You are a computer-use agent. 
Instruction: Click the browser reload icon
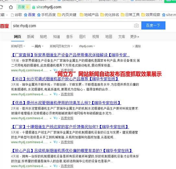tap(1, 7)
